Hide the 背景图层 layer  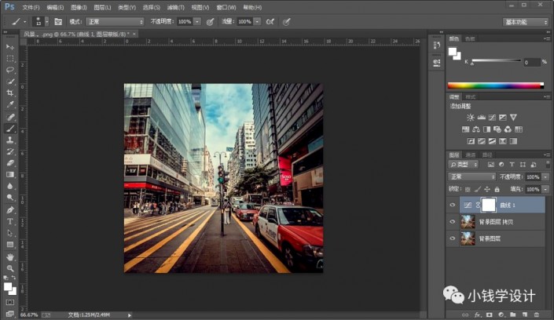(x=453, y=238)
